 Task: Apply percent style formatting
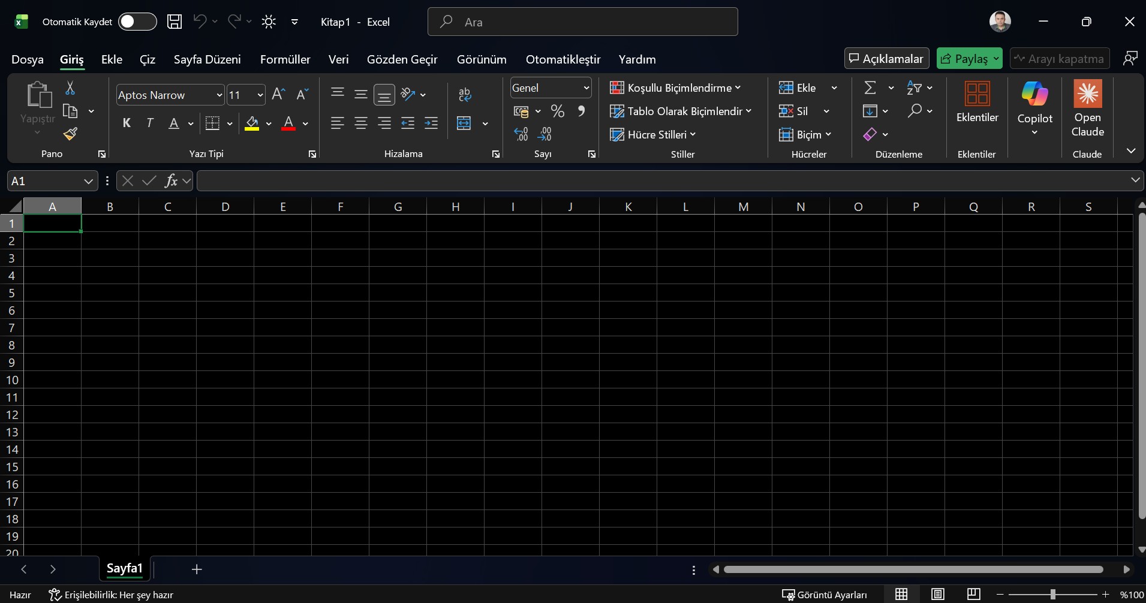(558, 111)
